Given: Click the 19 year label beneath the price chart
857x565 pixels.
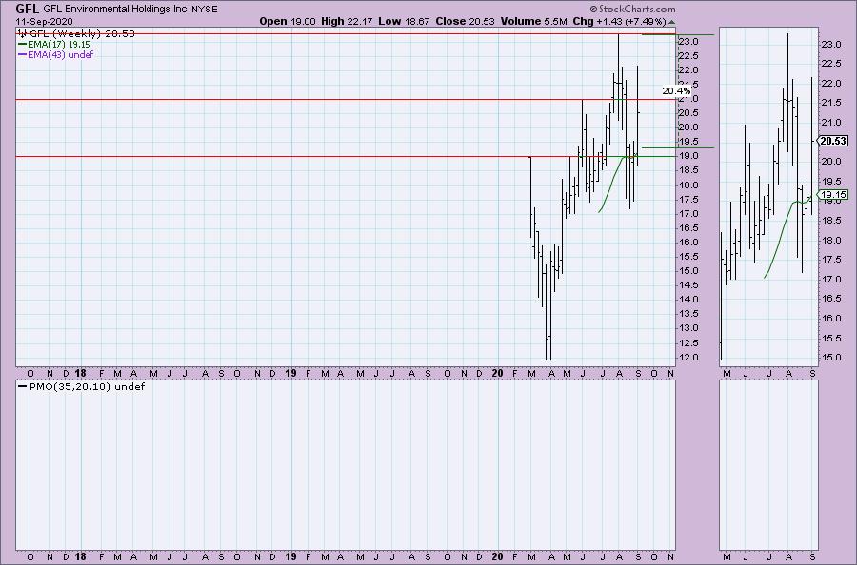Looking at the screenshot, I should [291, 374].
